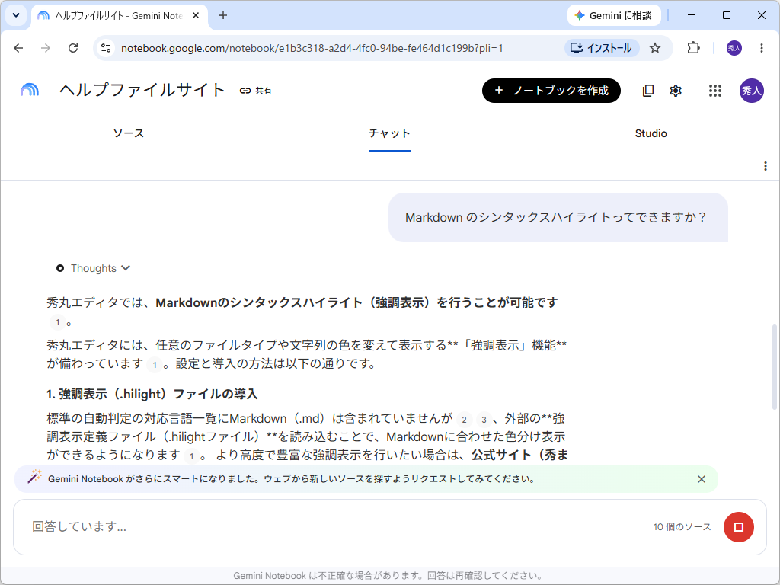The height and width of the screenshot is (585, 780).
Task: Open the browser tab search chevron
Action: tap(16, 15)
